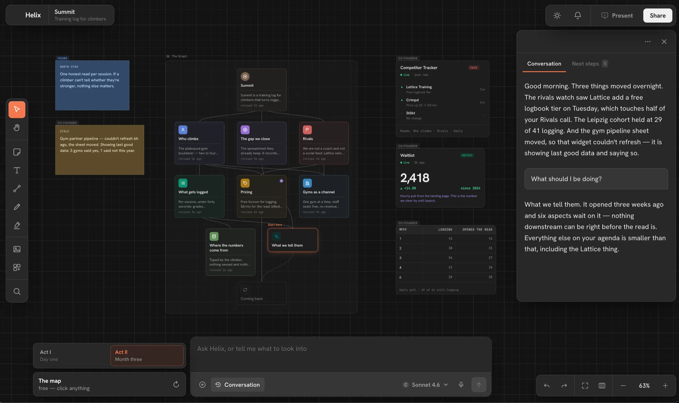This screenshot has height=403, width=679.
Task: Open the What we tell them node
Action: click(293, 240)
